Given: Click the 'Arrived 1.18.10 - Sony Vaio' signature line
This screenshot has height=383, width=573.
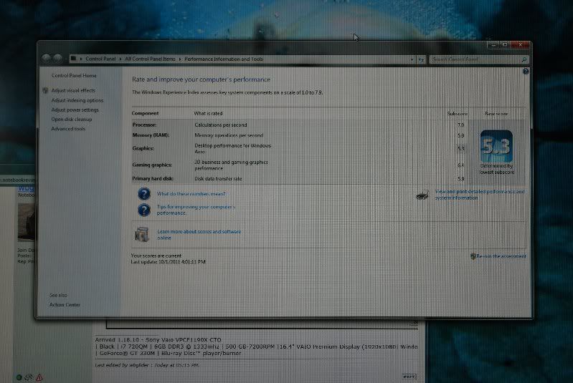Looking at the screenshot, I should 158,339.
